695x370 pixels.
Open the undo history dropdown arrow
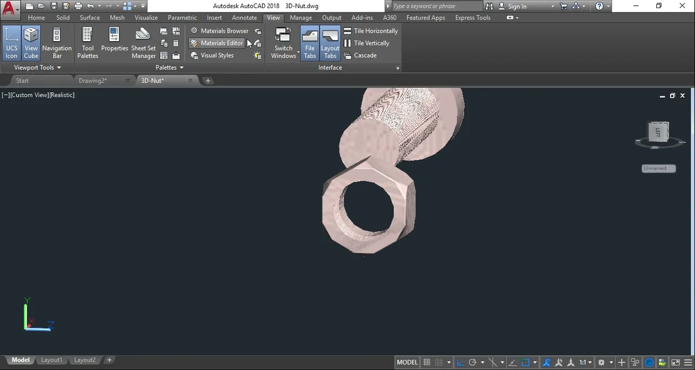click(99, 7)
